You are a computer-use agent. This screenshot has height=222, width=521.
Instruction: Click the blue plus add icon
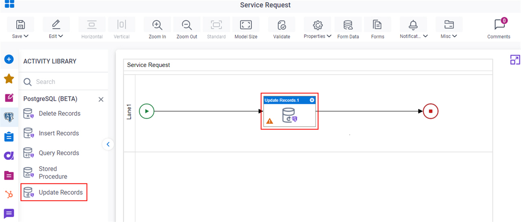[x=9, y=59]
